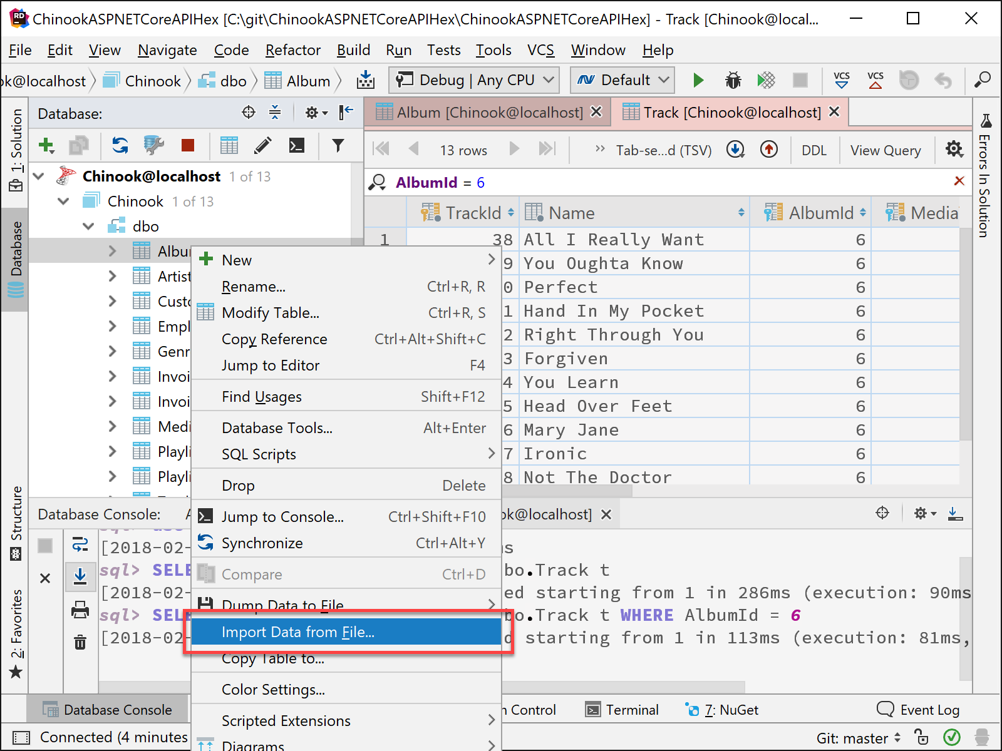
Task: Open the Database panel gear settings dropdown
Action: [316, 113]
